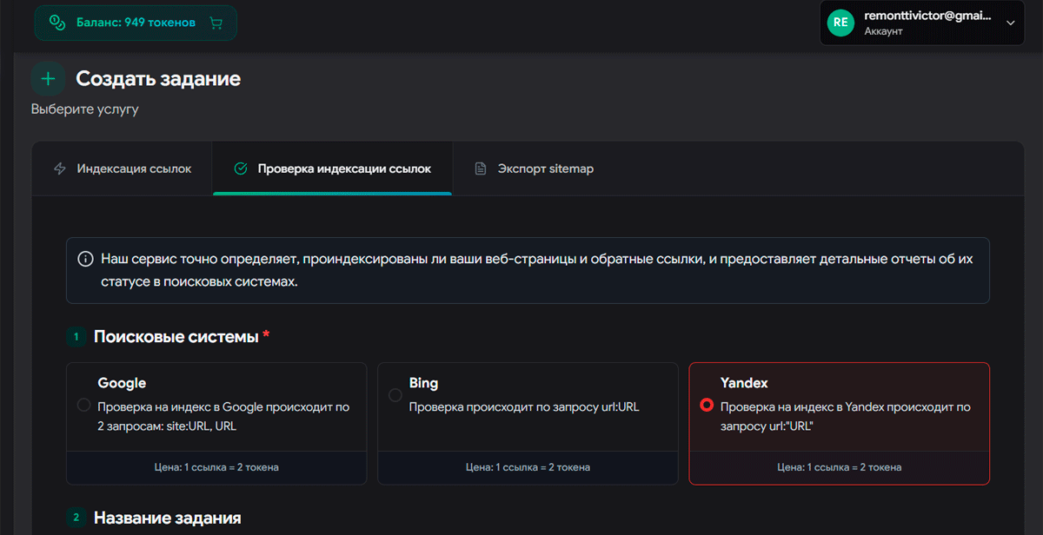The width and height of the screenshot is (1043, 535).
Task: Expand the account dropdown chevron
Action: pyautogui.click(x=1012, y=22)
